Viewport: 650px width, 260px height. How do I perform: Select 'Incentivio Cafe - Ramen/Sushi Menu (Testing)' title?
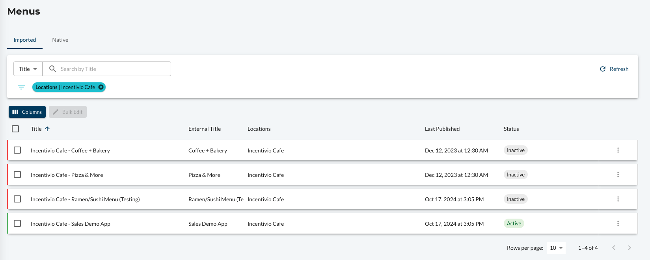[85, 199]
